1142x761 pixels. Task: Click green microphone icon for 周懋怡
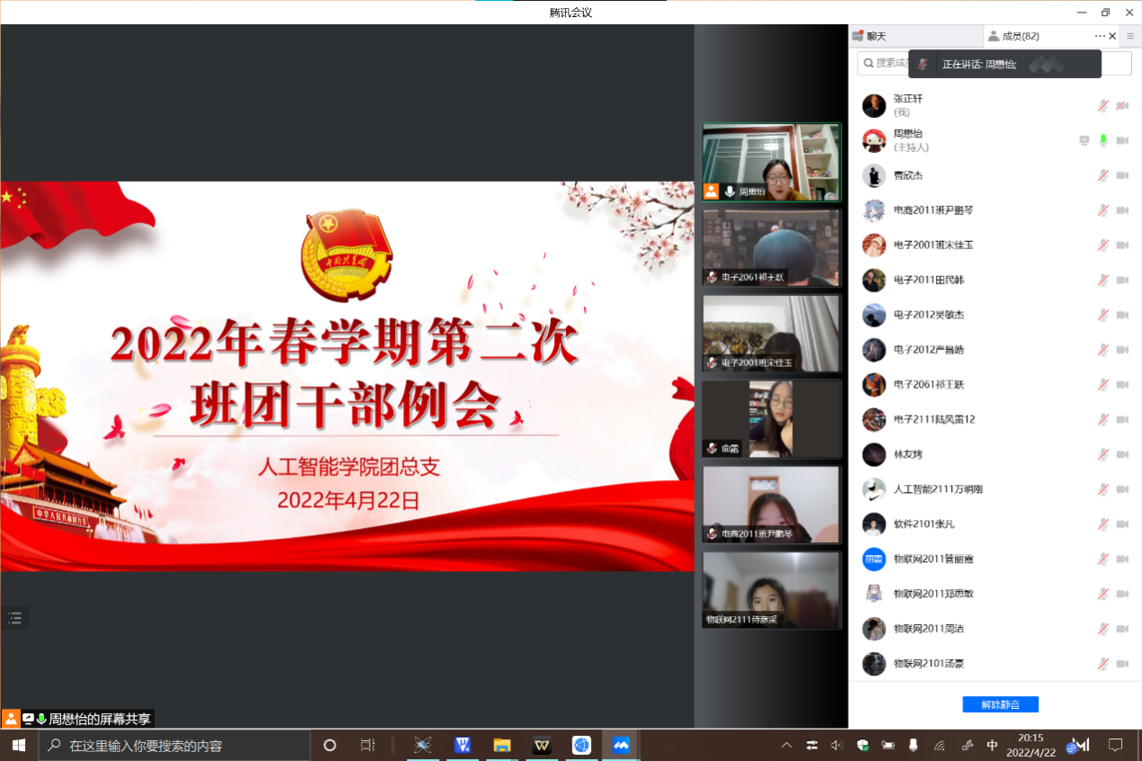point(1102,140)
